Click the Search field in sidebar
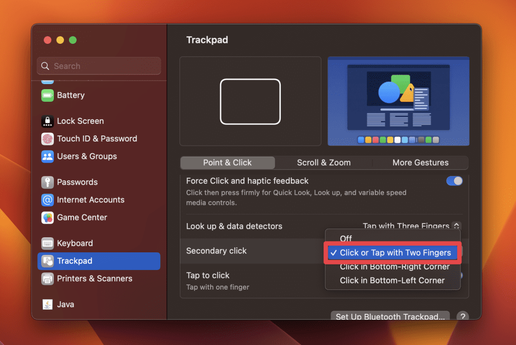The image size is (516, 345). click(x=99, y=66)
